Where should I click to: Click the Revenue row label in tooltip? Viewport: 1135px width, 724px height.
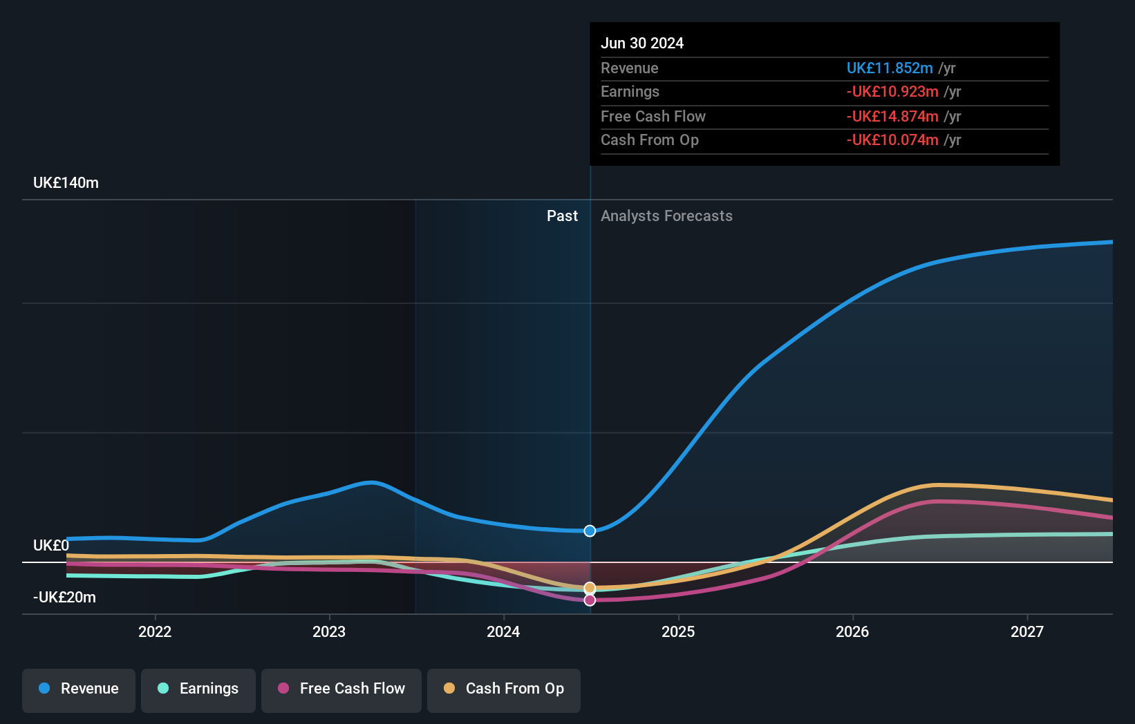[629, 68]
